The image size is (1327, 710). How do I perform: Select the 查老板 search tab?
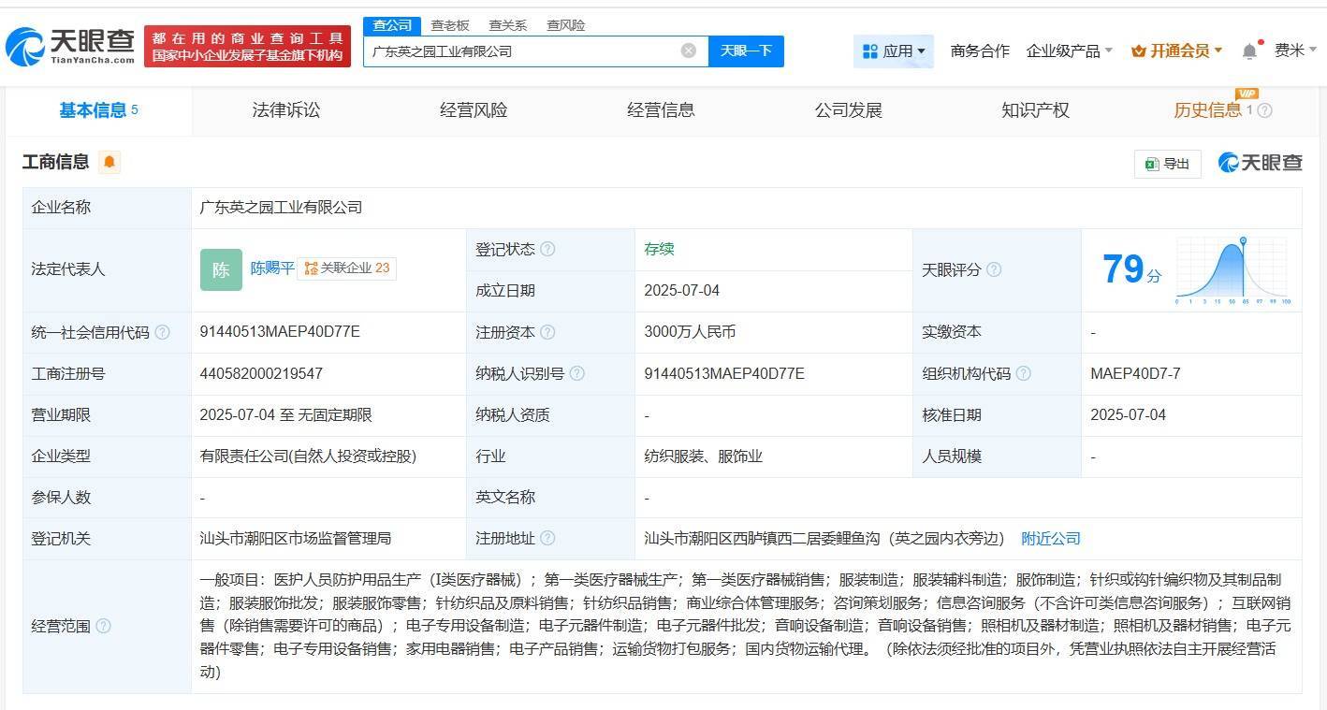tap(450, 25)
